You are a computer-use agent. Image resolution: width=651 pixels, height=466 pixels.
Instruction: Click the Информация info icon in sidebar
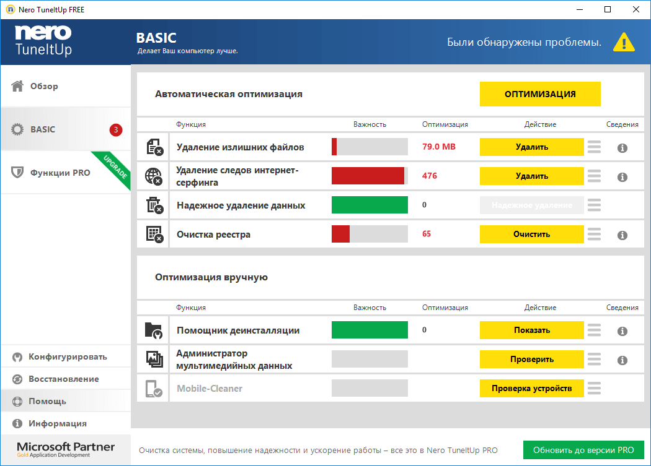tap(17, 424)
